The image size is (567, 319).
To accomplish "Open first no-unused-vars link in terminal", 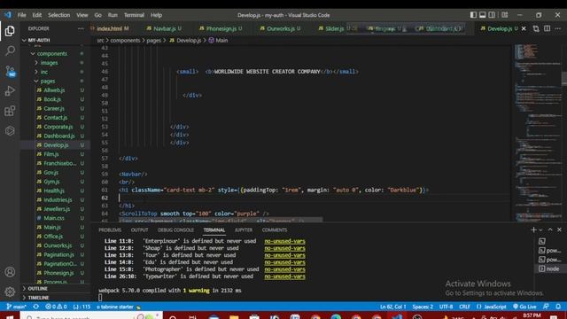I will click(x=284, y=241).
